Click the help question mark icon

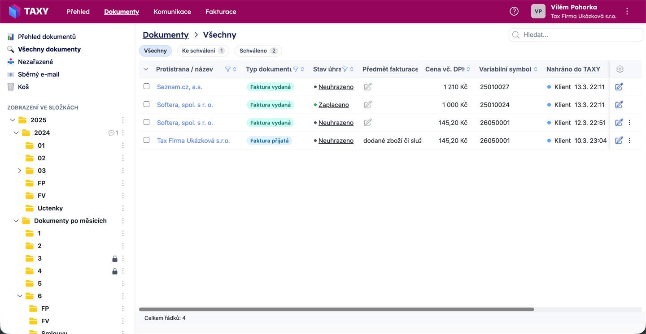pyautogui.click(x=514, y=12)
